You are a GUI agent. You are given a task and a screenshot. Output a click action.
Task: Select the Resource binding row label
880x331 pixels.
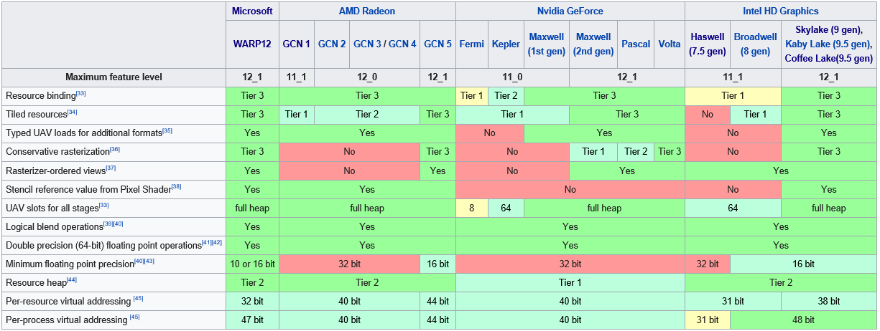tap(40, 96)
